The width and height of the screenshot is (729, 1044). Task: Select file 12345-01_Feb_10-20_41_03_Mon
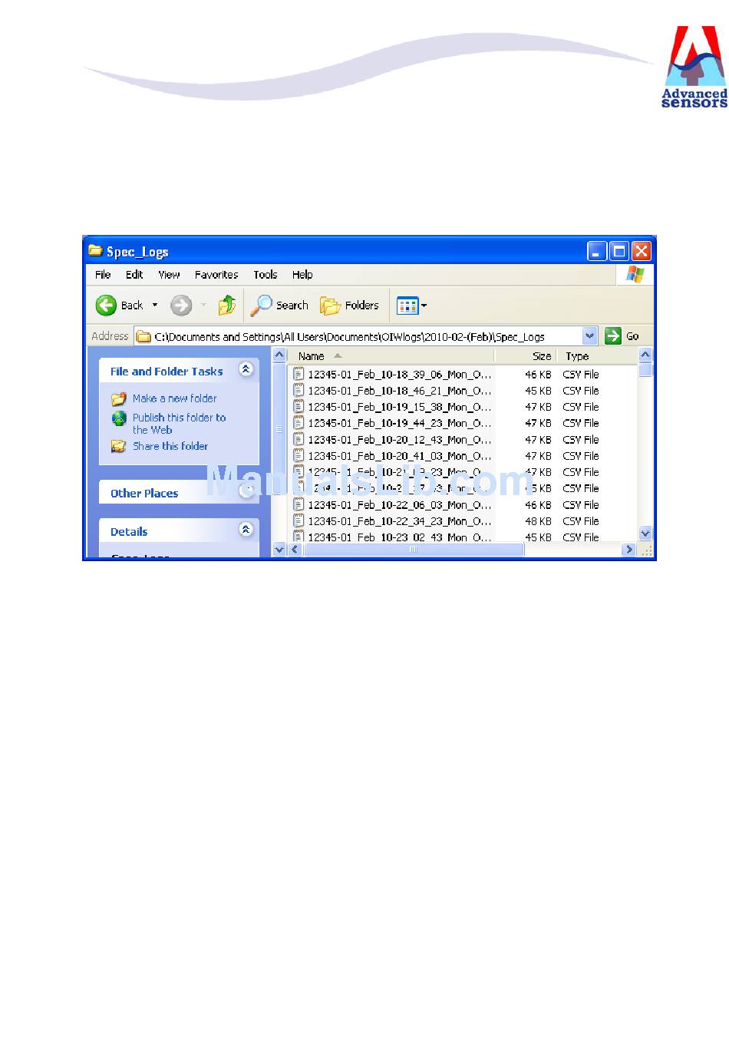[399, 456]
